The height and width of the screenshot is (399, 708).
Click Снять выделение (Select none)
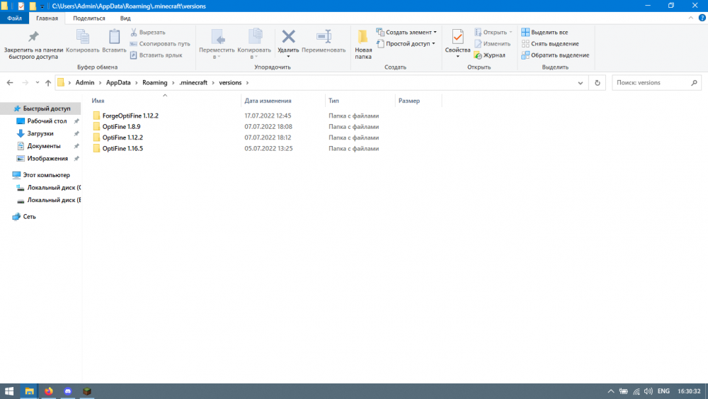point(550,44)
